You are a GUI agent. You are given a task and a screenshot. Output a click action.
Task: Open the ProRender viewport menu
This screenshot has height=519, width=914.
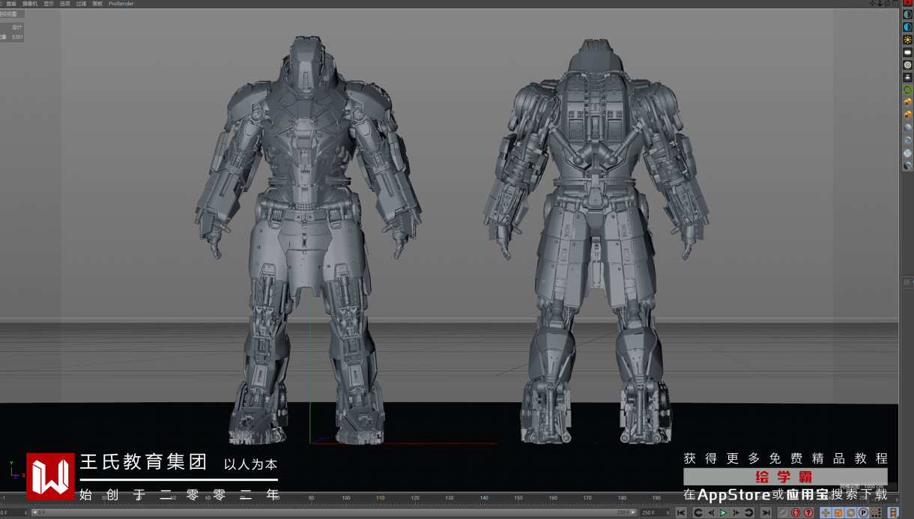click(x=121, y=4)
